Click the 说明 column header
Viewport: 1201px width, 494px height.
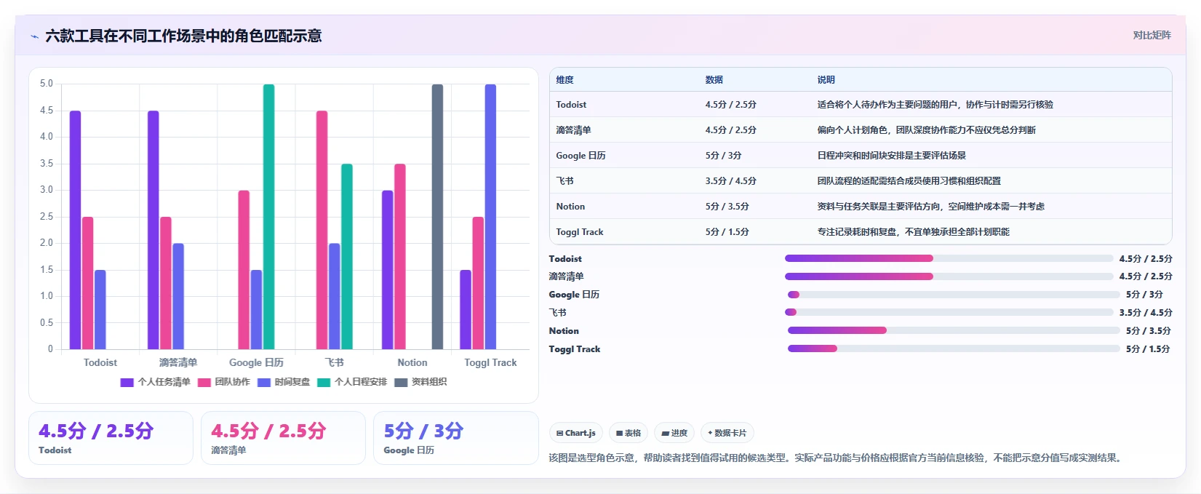coord(826,80)
